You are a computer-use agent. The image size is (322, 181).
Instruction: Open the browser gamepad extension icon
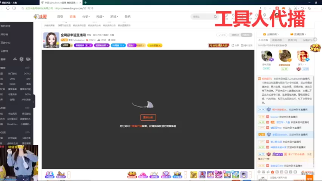tap(283, 8)
